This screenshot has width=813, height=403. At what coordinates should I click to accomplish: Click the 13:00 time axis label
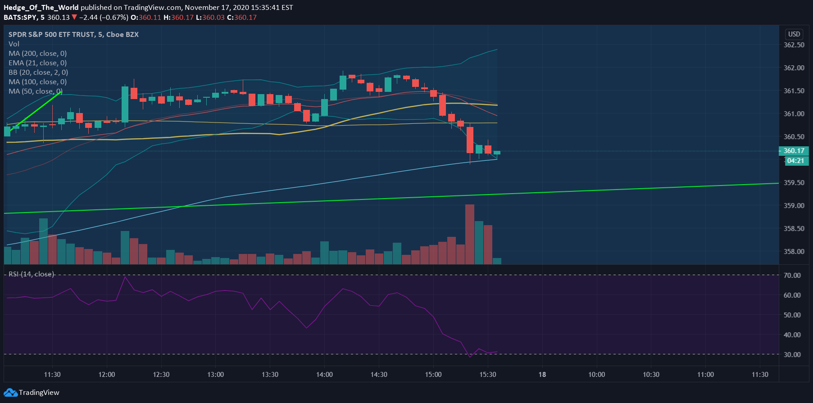coord(216,375)
